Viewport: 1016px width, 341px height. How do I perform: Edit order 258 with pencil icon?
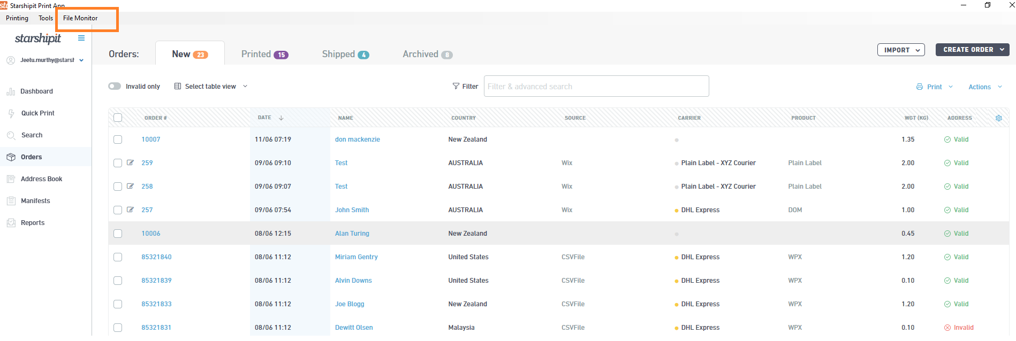[x=130, y=186]
